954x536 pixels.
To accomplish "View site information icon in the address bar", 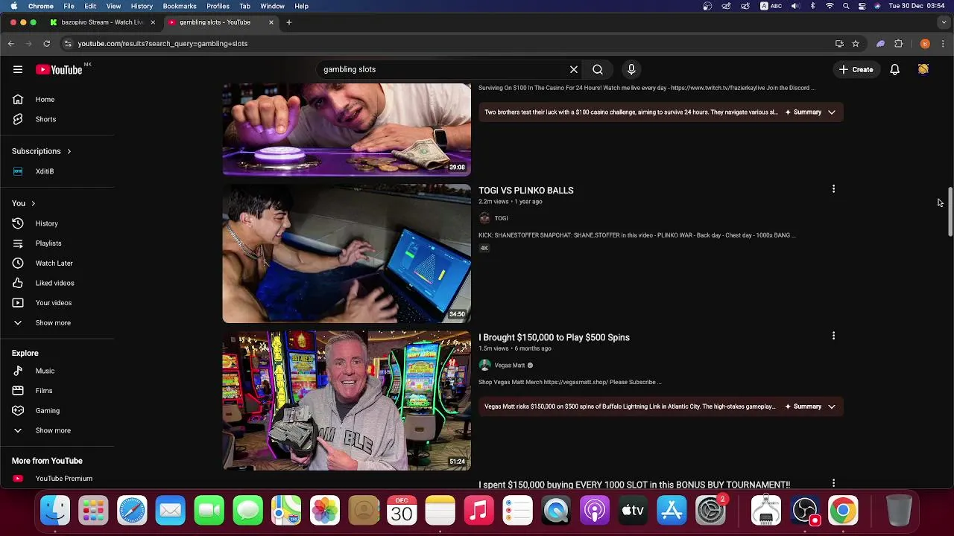I will click(x=68, y=44).
